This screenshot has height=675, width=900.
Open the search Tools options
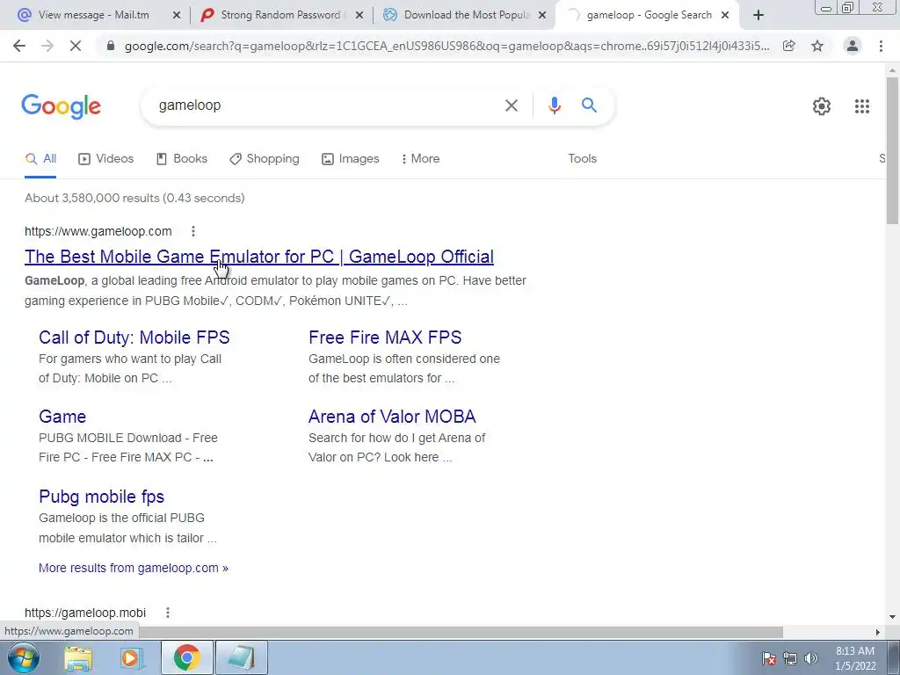click(x=582, y=159)
